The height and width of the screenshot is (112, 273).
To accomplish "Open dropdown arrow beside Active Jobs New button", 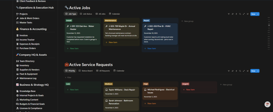I will tap(258, 14).
